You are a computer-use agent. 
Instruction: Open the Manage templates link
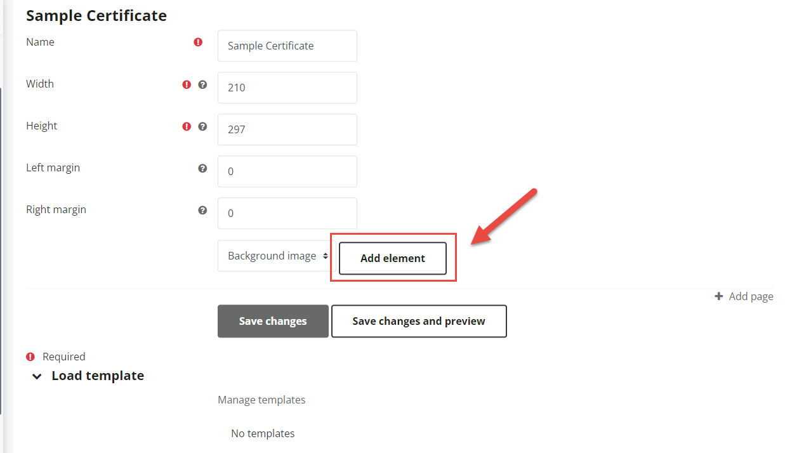point(261,400)
